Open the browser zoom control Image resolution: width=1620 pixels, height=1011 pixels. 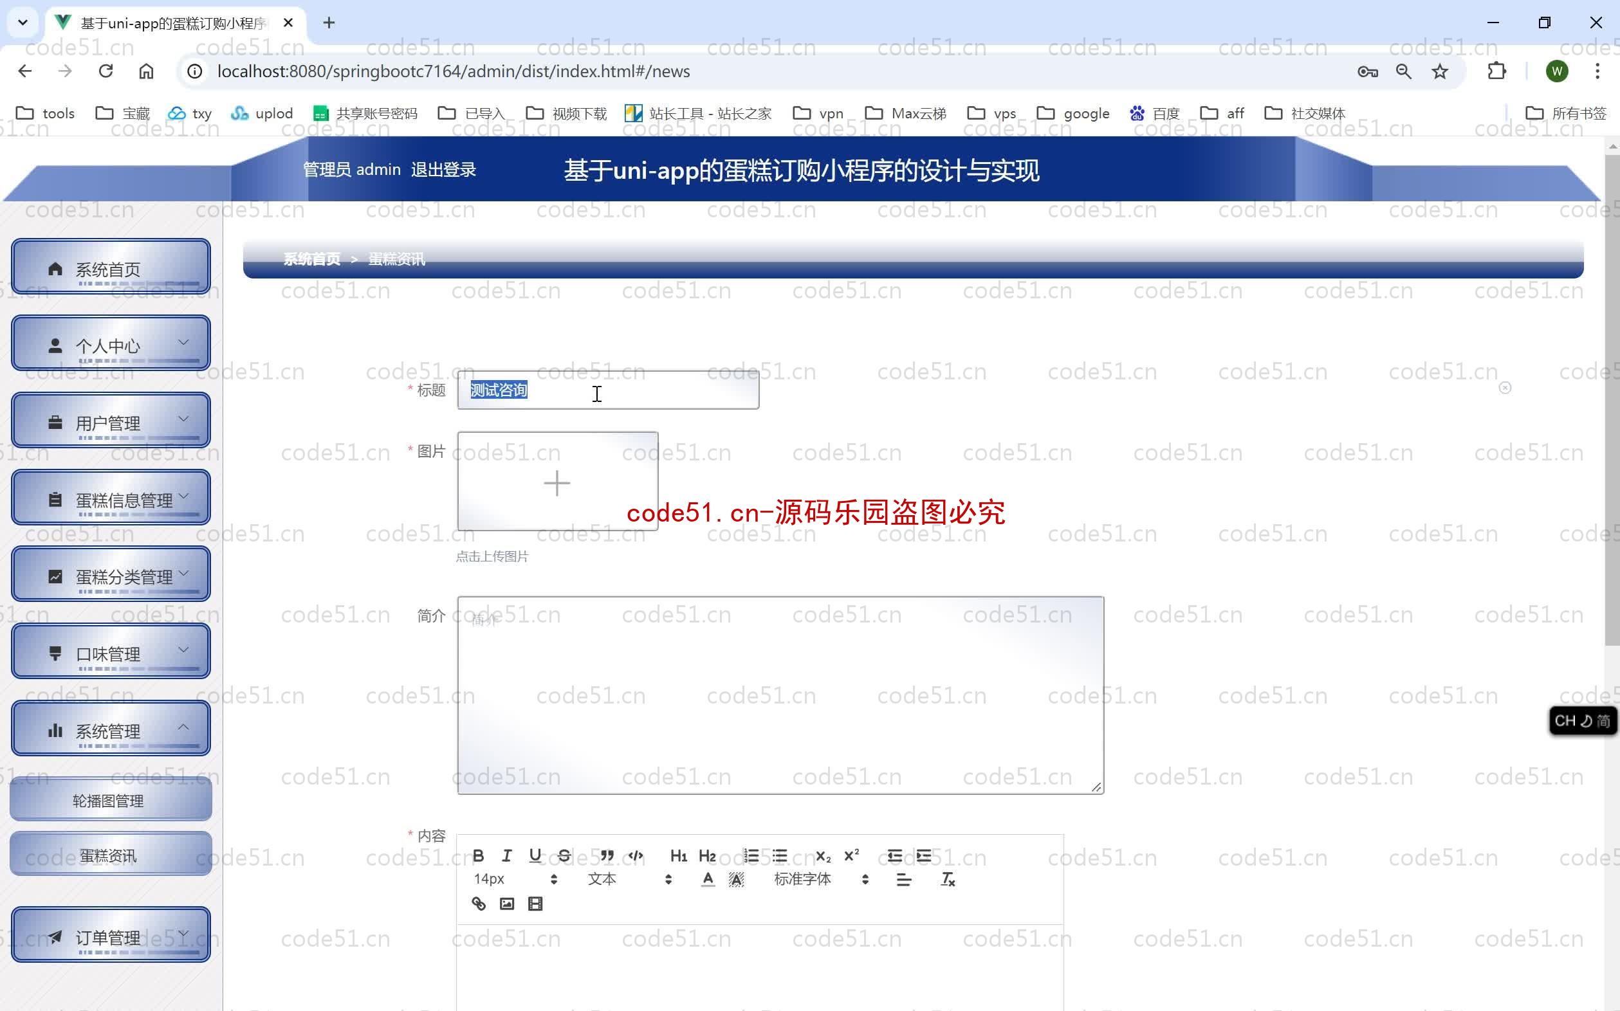1403,71
